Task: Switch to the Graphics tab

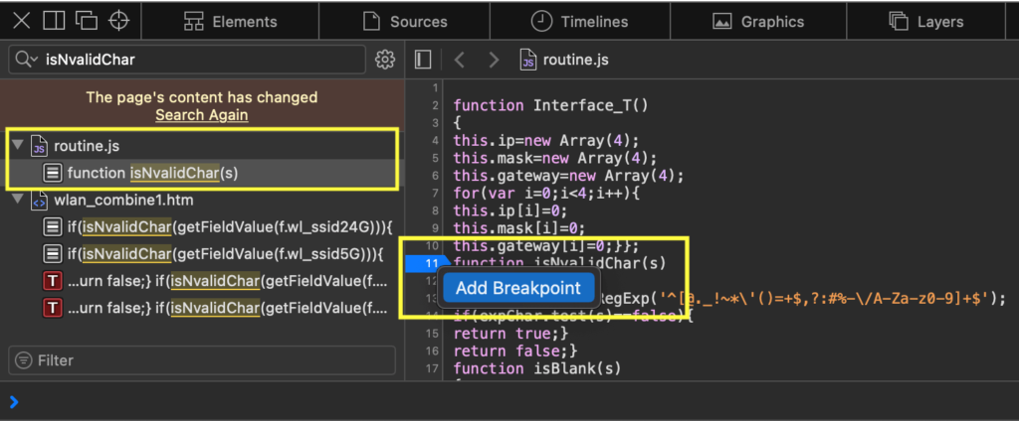Action: [758, 22]
